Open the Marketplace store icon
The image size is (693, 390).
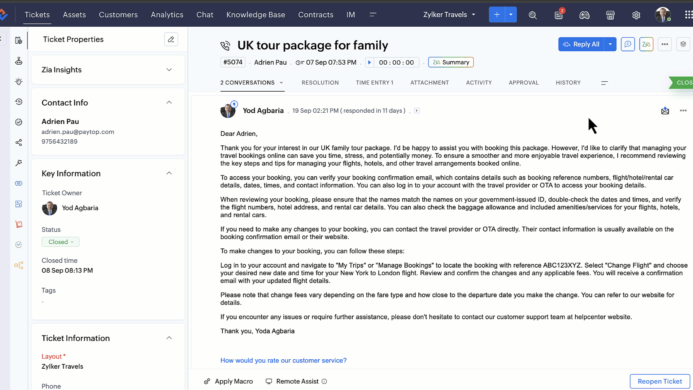click(x=610, y=15)
